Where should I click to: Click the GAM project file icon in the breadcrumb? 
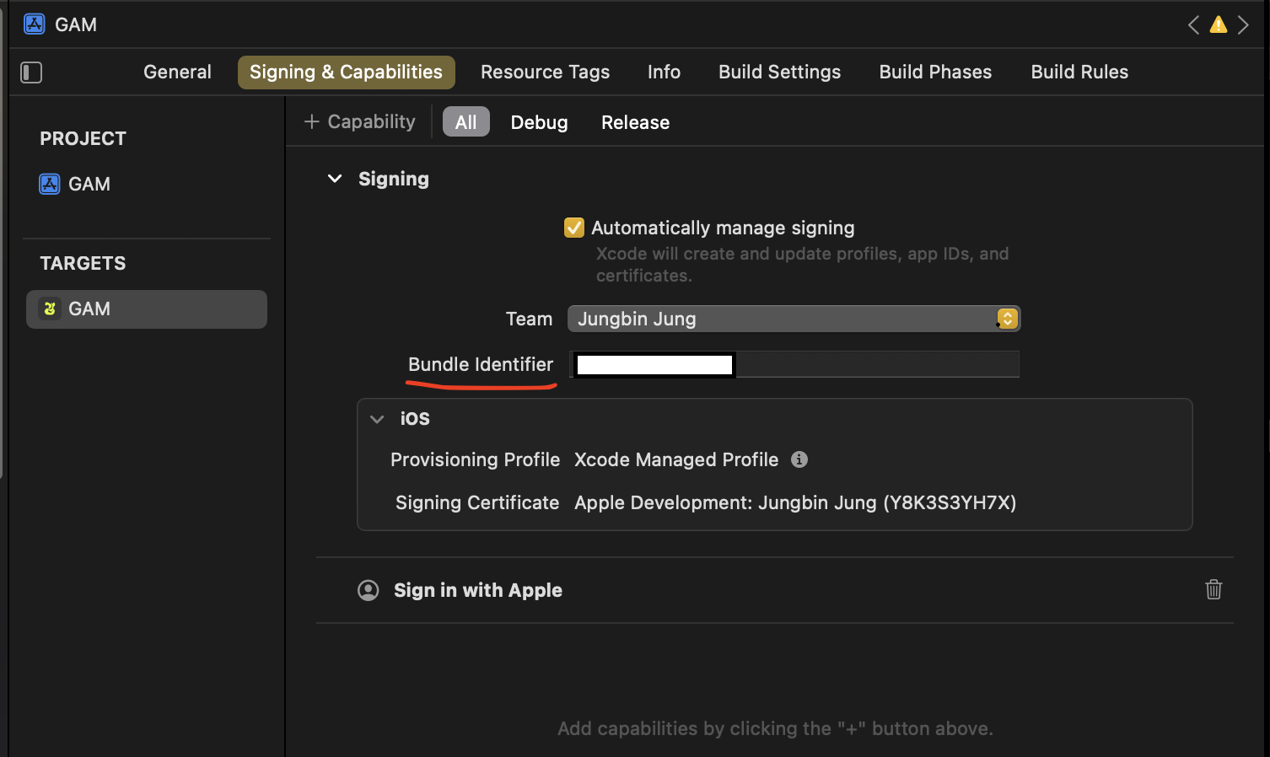click(x=35, y=24)
